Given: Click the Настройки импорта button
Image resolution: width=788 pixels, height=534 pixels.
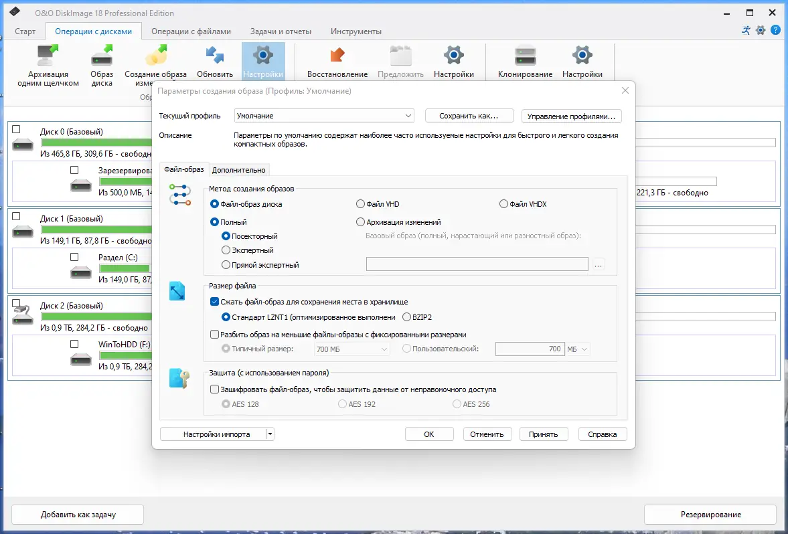Looking at the screenshot, I should [x=213, y=434].
